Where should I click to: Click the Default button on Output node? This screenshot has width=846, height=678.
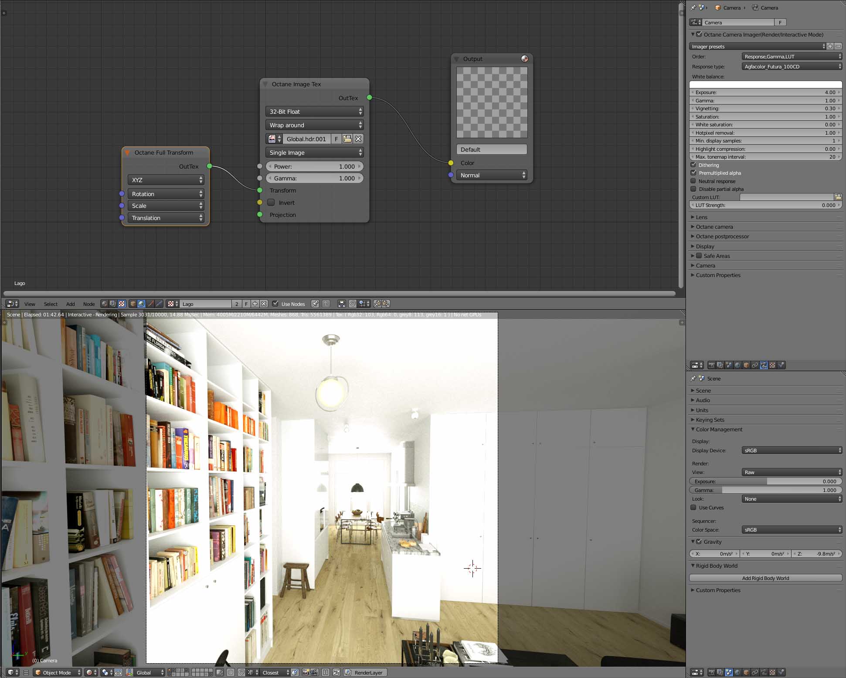(x=492, y=149)
